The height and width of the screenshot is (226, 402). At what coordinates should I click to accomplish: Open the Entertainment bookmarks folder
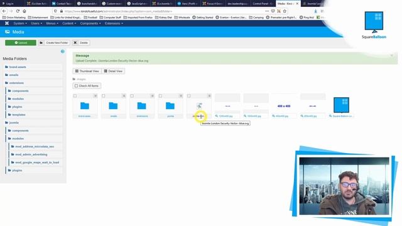click(x=38, y=18)
